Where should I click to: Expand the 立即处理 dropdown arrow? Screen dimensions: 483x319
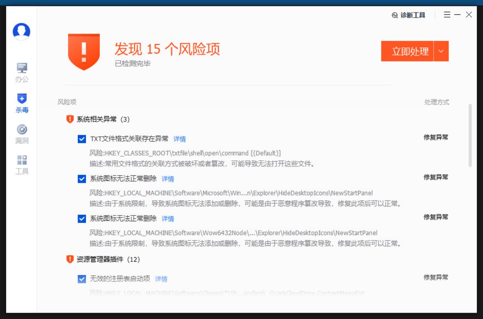tap(441, 51)
